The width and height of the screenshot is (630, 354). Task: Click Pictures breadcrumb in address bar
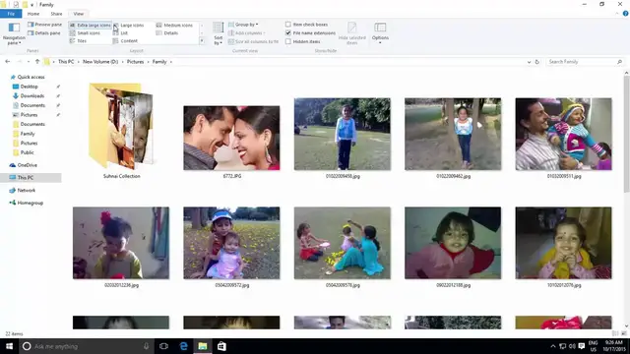(136, 62)
